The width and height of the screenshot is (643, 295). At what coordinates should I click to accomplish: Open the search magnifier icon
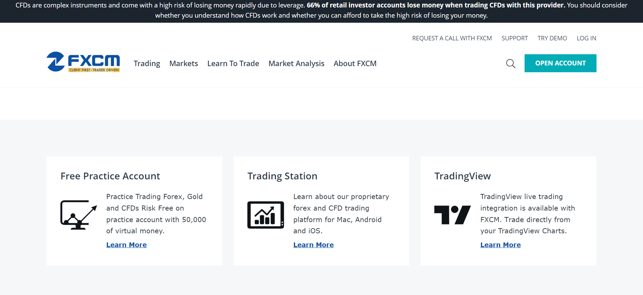pyautogui.click(x=511, y=63)
